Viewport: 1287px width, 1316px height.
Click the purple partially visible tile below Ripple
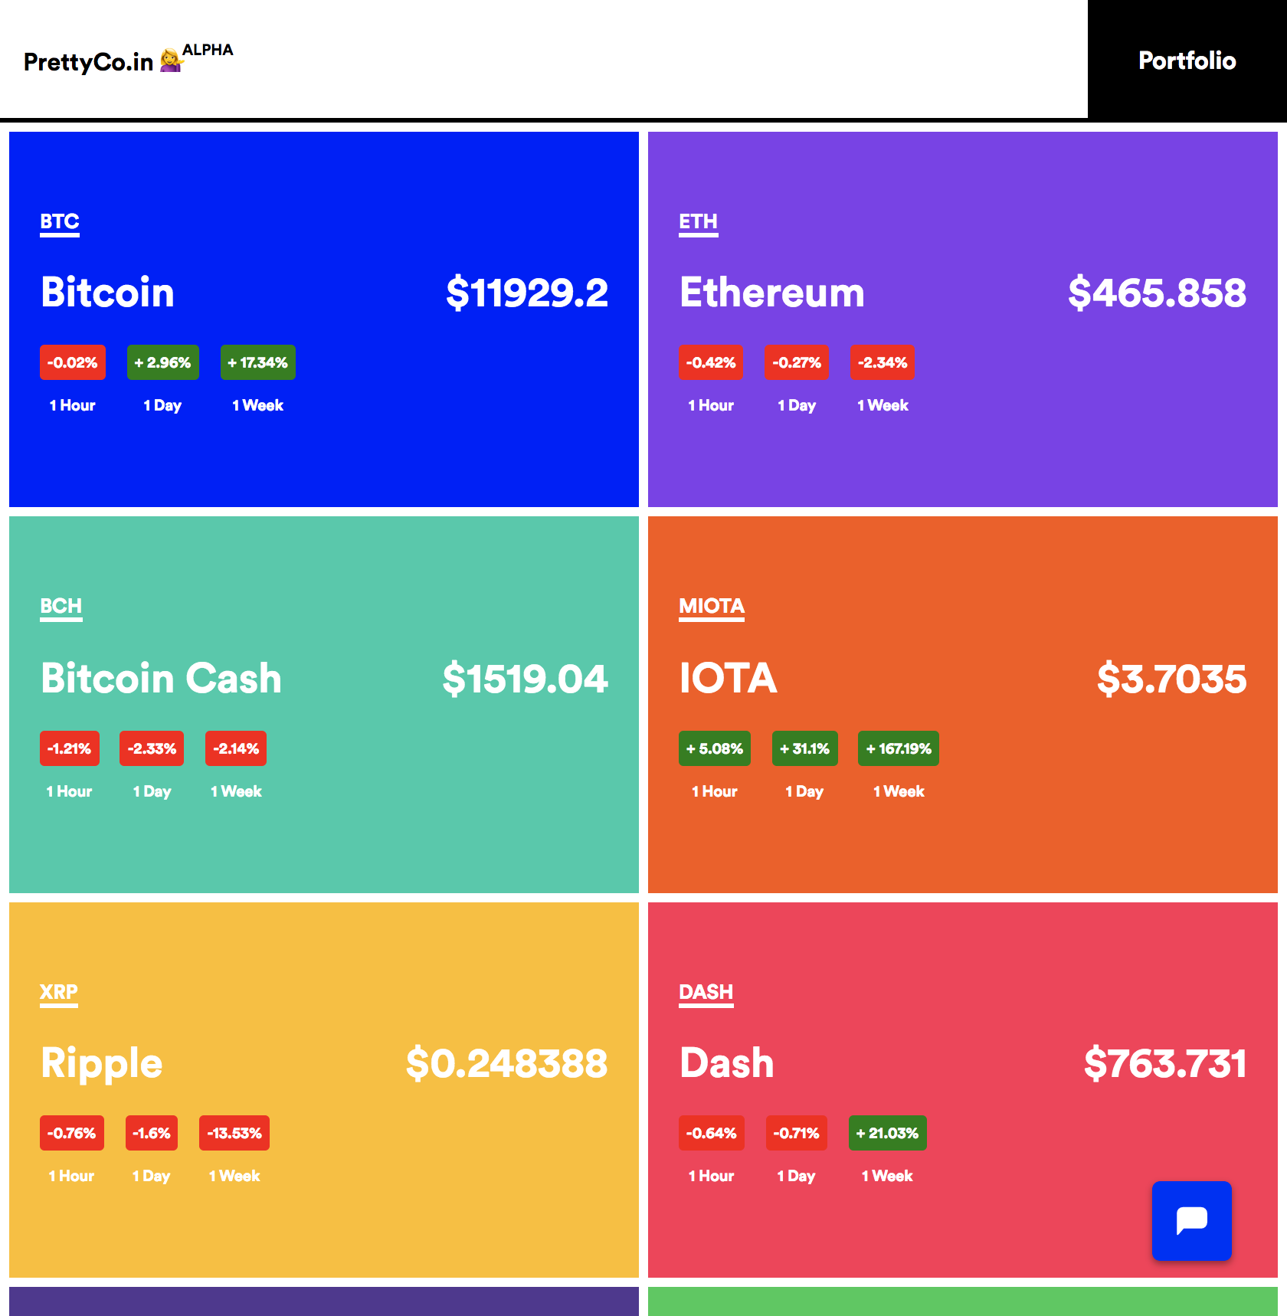[x=323, y=1302]
